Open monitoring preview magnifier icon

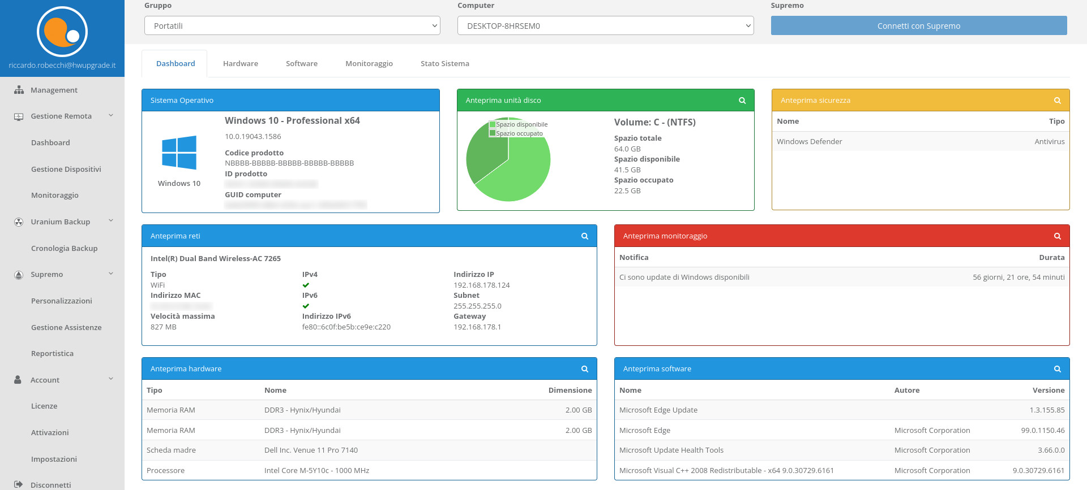point(1057,236)
